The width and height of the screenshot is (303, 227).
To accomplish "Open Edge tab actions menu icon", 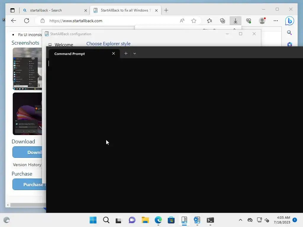I will [12, 10].
